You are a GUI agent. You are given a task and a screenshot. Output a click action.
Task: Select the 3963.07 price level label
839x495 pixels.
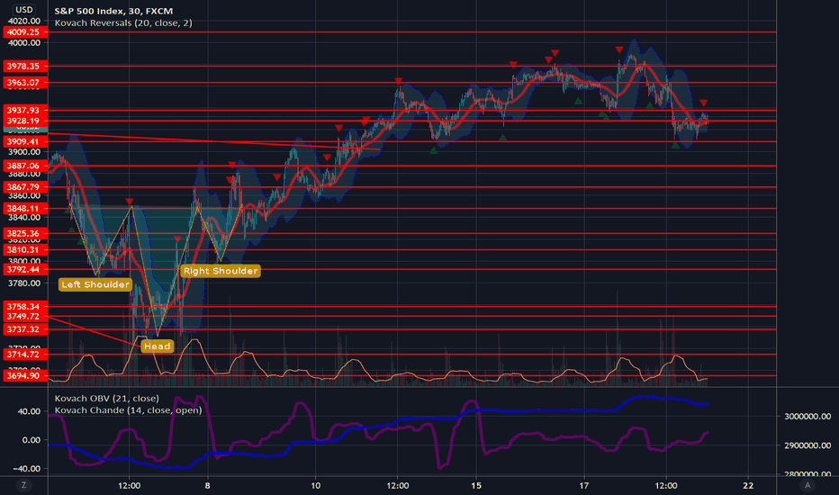pyautogui.click(x=24, y=83)
